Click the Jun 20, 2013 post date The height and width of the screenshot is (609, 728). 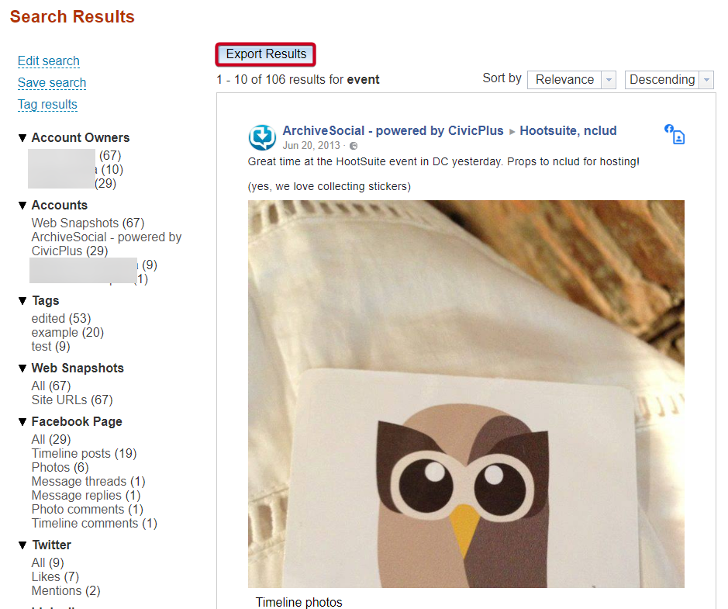pyautogui.click(x=311, y=145)
